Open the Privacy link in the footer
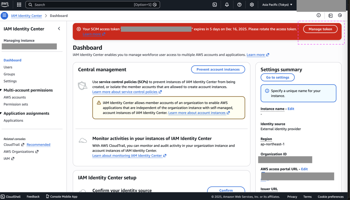The image size is (350, 200). point(292,197)
